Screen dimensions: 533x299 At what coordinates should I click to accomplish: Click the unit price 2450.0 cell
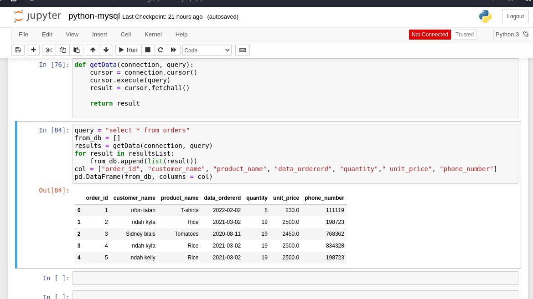point(290,234)
